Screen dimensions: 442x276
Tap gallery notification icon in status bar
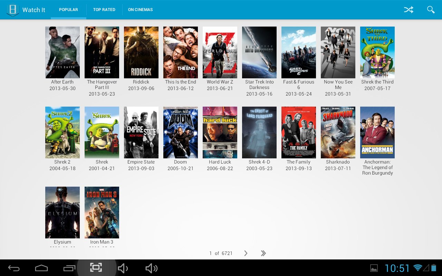click(374, 268)
